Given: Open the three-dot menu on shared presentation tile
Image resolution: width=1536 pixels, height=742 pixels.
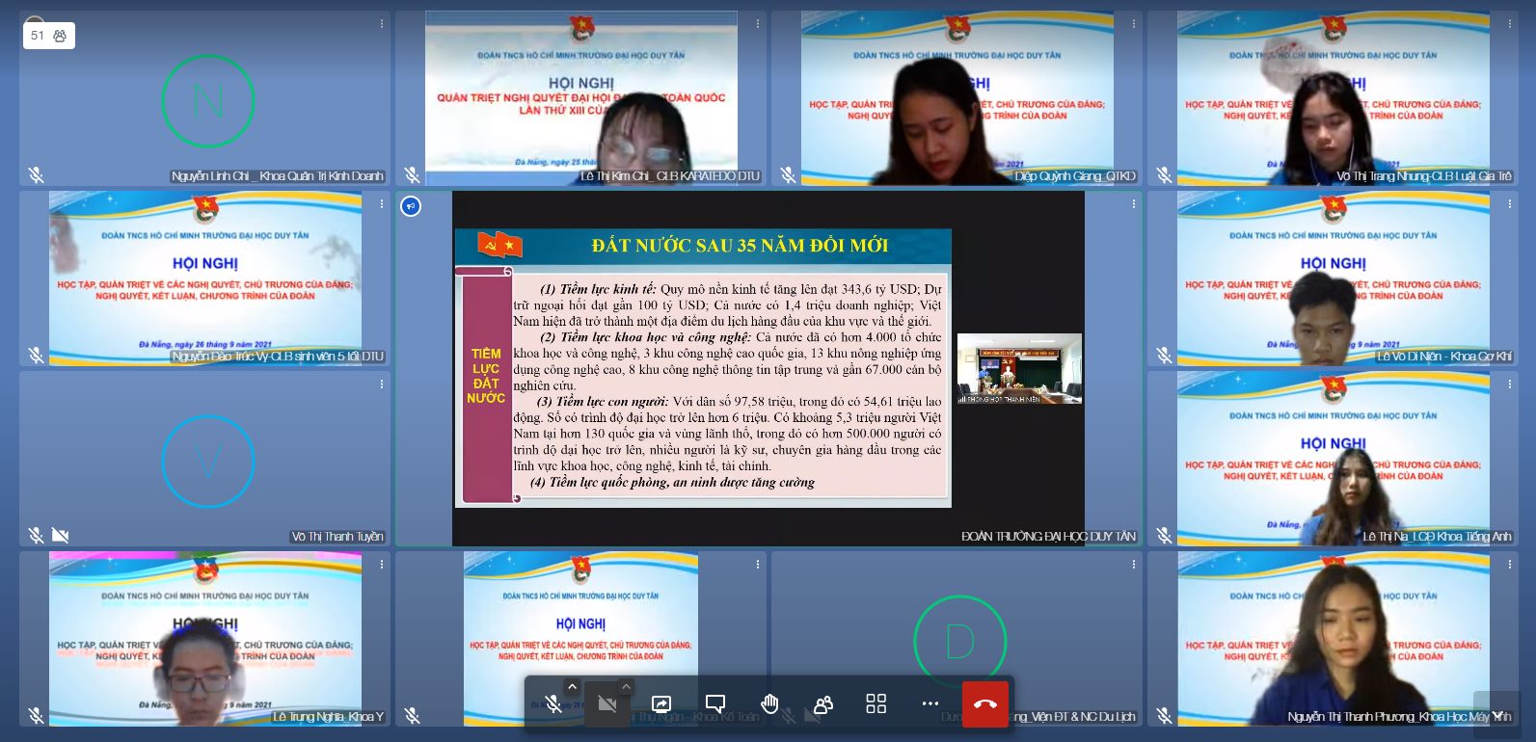Looking at the screenshot, I should point(1134,203).
